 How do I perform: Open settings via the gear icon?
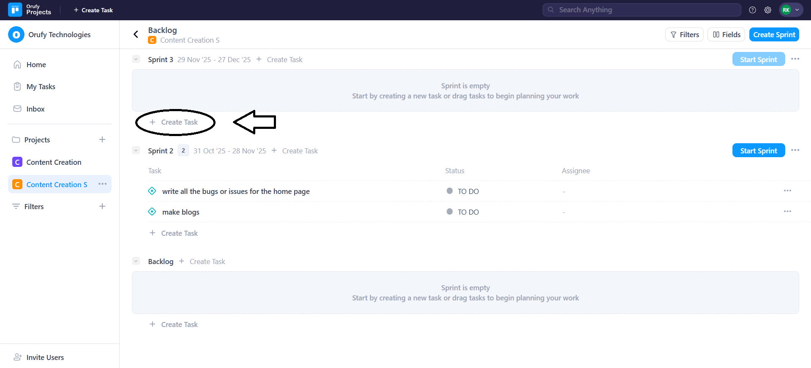click(x=767, y=10)
